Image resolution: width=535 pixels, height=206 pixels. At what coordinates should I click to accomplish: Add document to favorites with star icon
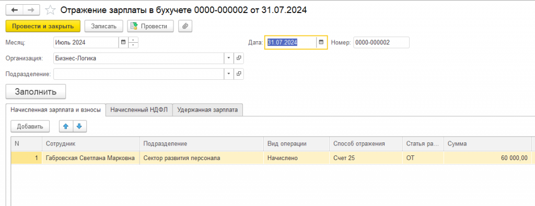(x=50, y=10)
